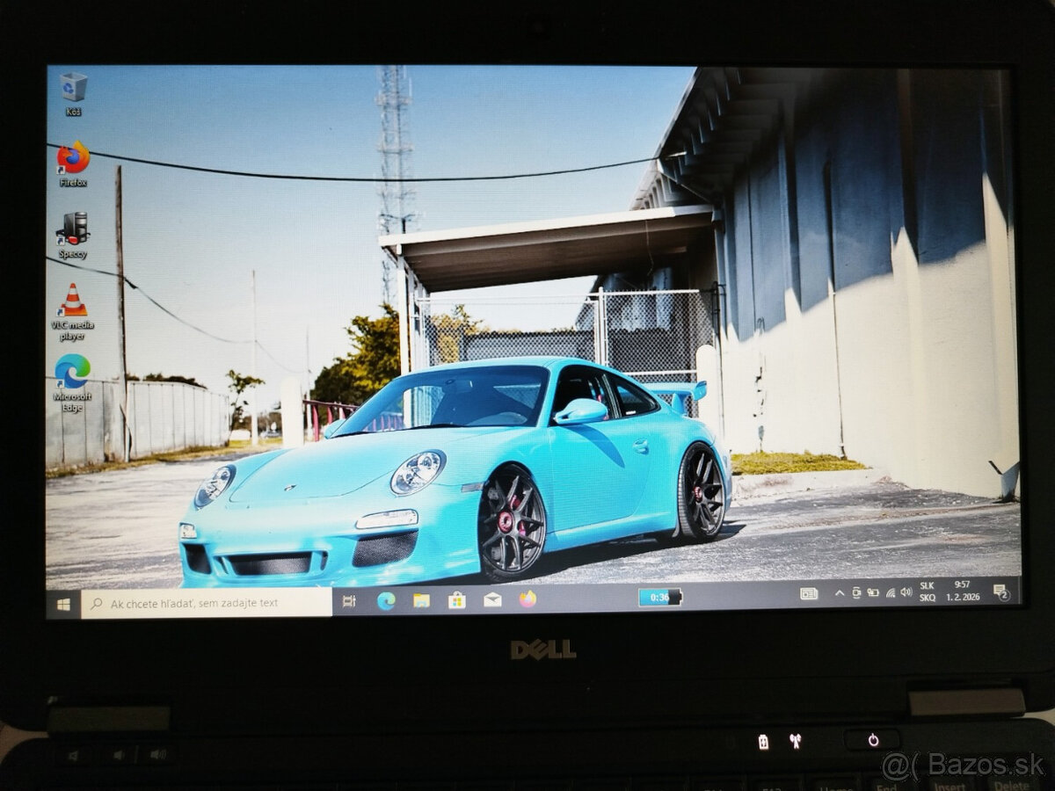Expand hidden system tray icons
The image size is (1055, 791).
pyautogui.click(x=839, y=593)
